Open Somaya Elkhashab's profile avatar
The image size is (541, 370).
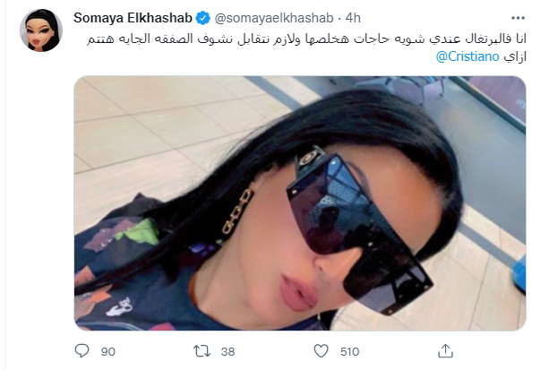click(x=41, y=30)
